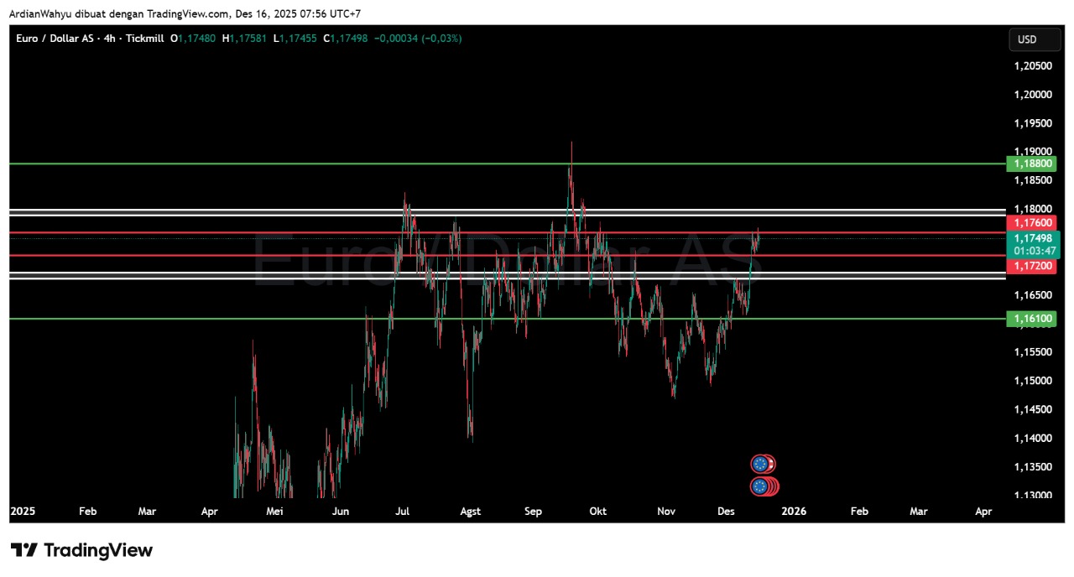Image resolution: width=1074 pixels, height=577 pixels.
Task: Select the red 1,17600 price line label
Action: [1032, 223]
